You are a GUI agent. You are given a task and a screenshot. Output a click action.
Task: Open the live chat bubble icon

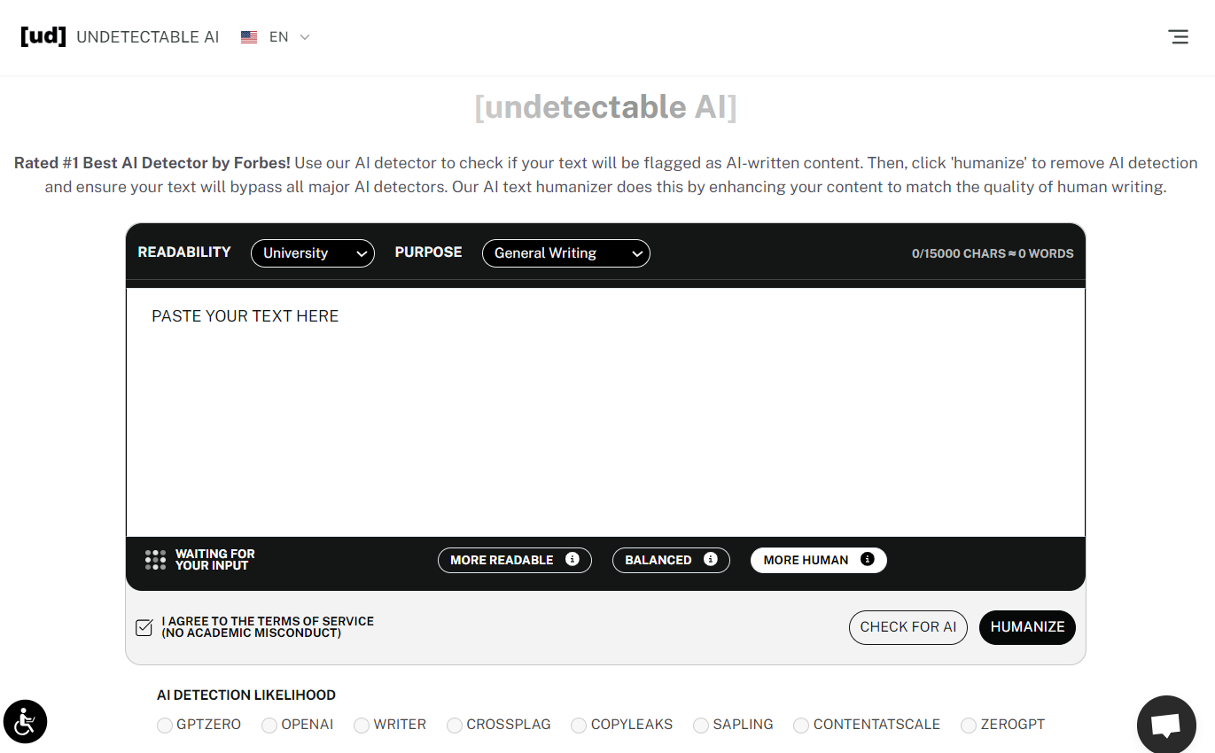pos(1165,726)
